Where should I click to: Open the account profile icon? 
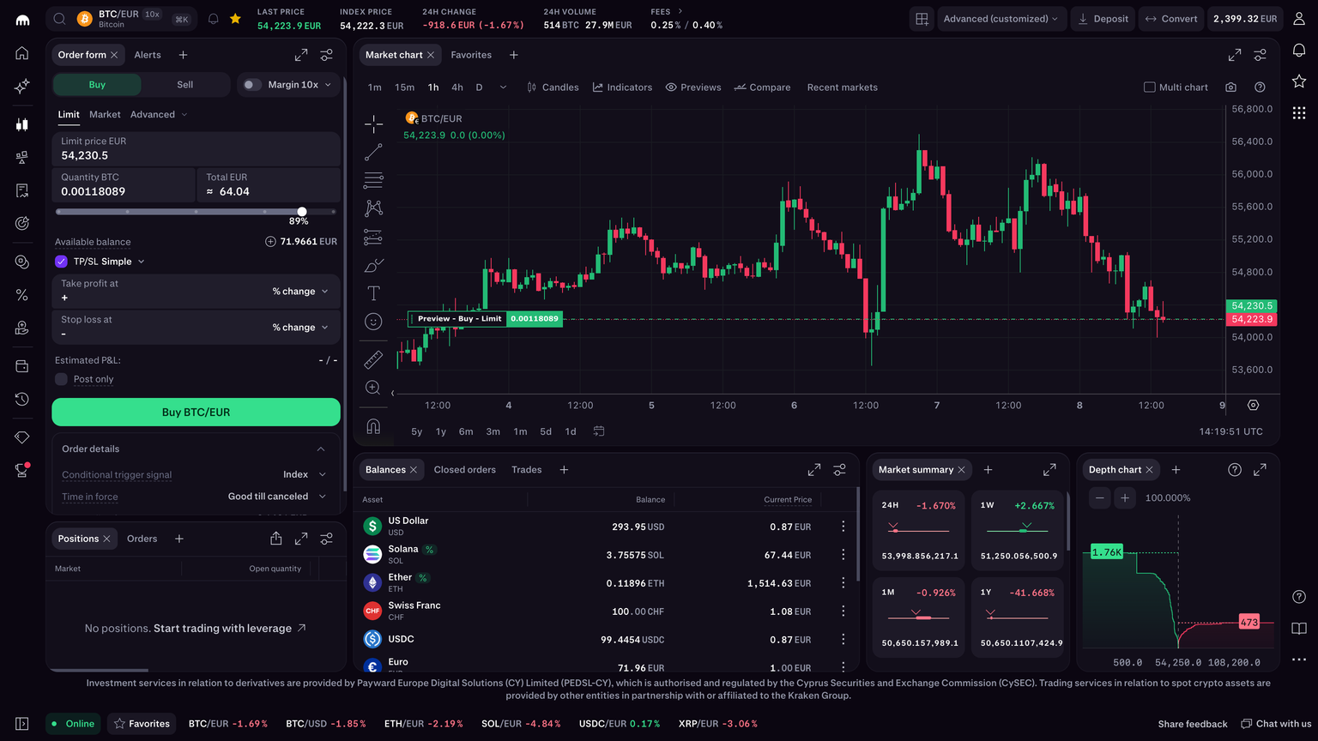tap(1299, 19)
